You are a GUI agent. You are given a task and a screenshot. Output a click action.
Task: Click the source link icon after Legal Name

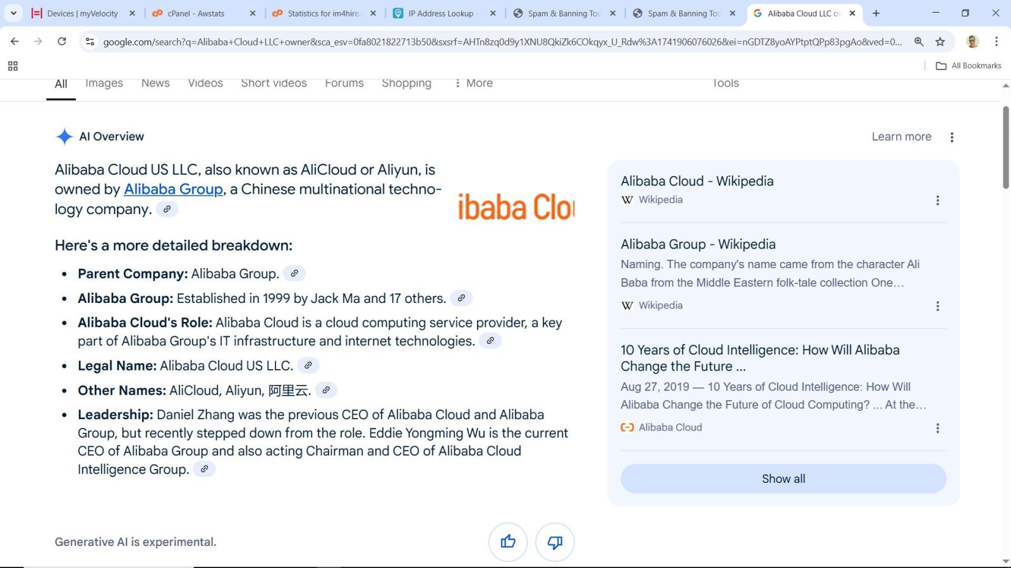[308, 365]
